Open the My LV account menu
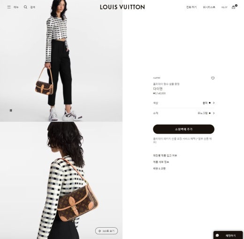 pyautogui.click(x=224, y=7)
